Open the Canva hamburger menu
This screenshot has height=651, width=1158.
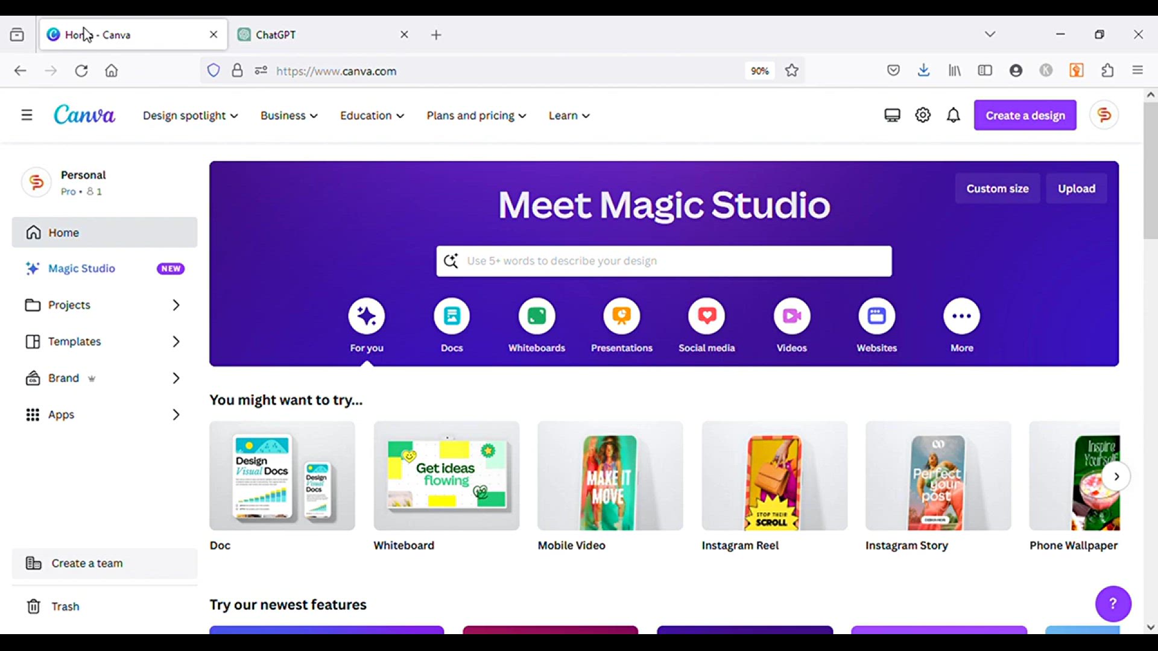click(x=27, y=115)
